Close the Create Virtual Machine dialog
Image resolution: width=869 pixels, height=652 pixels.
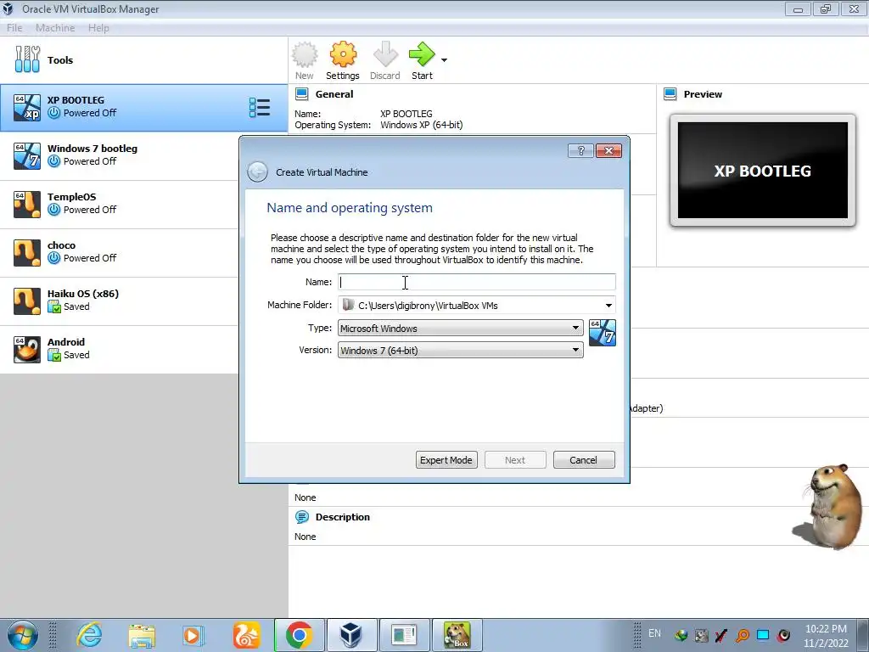[x=608, y=151]
